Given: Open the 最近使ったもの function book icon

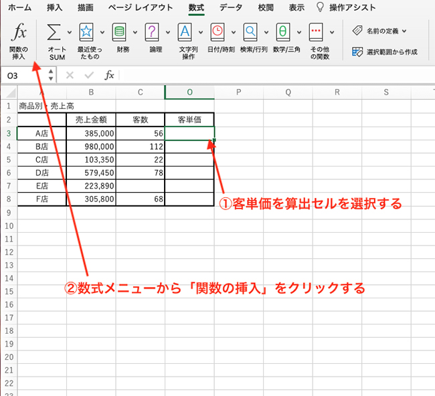Looking at the screenshot, I should (x=86, y=32).
